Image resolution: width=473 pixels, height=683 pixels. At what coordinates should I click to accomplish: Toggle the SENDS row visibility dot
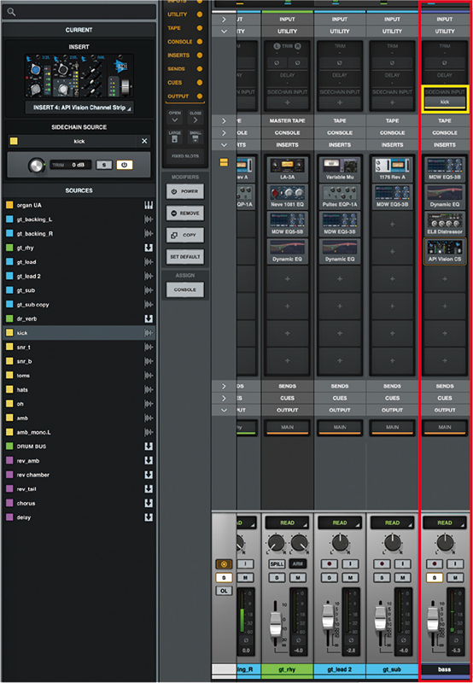pos(200,69)
